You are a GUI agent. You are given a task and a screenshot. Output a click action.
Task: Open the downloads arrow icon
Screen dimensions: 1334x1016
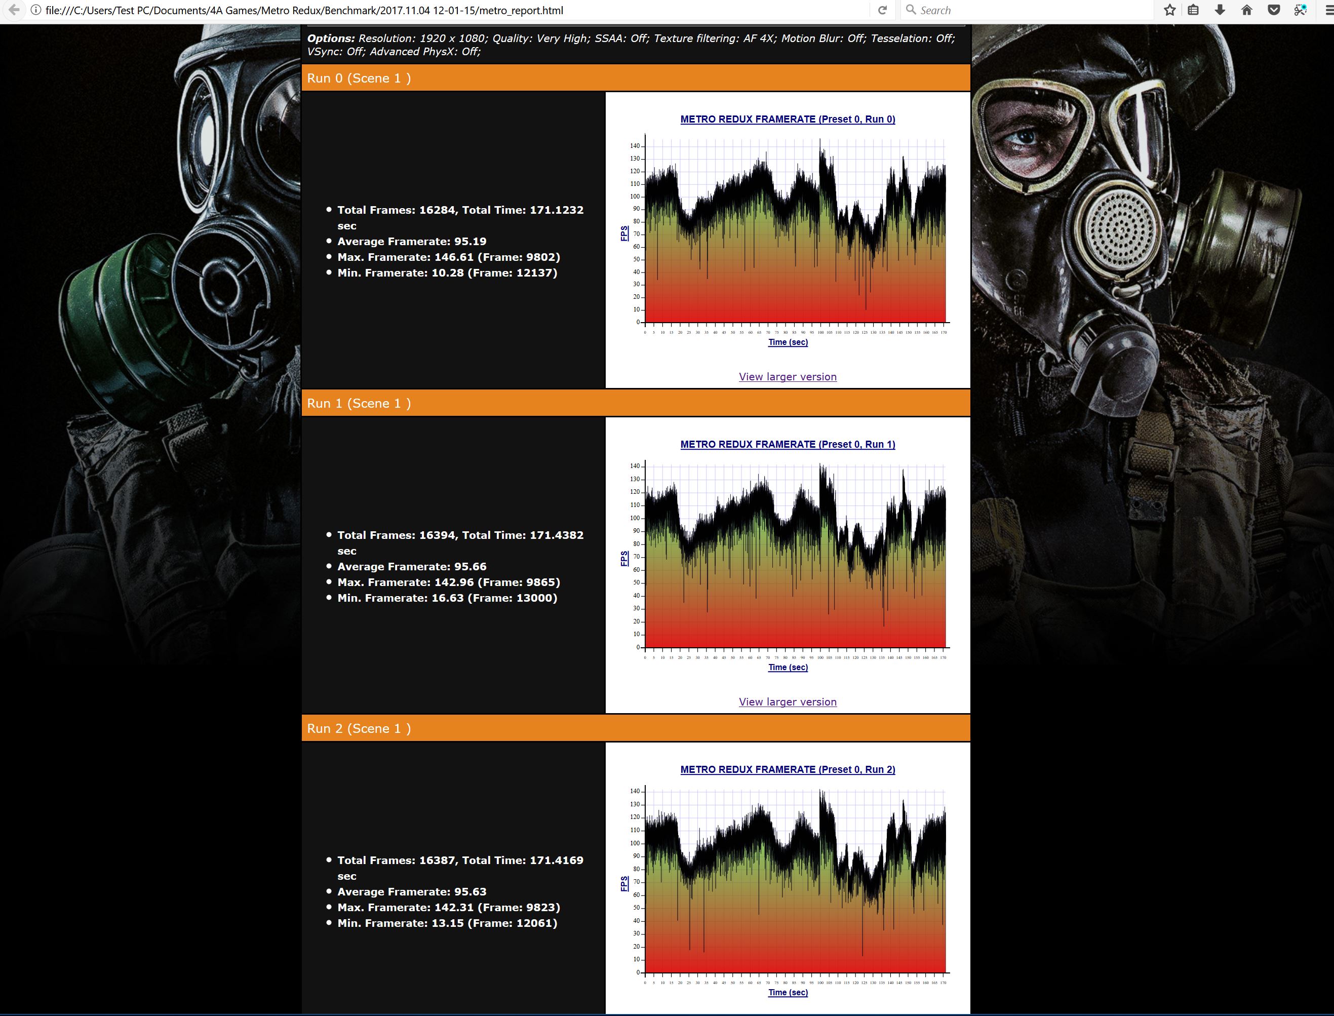(x=1220, y=10)
